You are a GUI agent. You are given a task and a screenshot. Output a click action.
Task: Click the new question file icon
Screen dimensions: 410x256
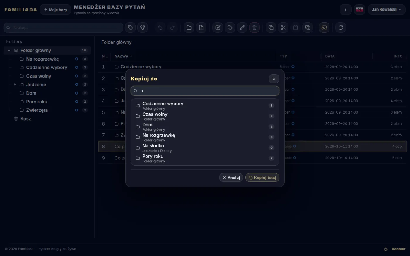(x=201, y=28)
